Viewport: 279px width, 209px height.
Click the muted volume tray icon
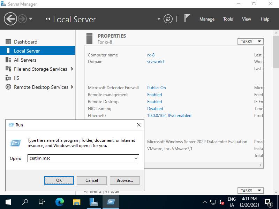[221, 202]
